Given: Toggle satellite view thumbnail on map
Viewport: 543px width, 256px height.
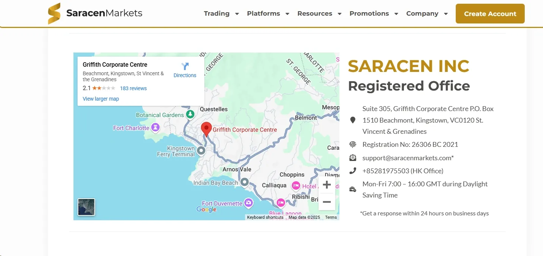Looking at the screenshot, I should (x=86, y=207).
